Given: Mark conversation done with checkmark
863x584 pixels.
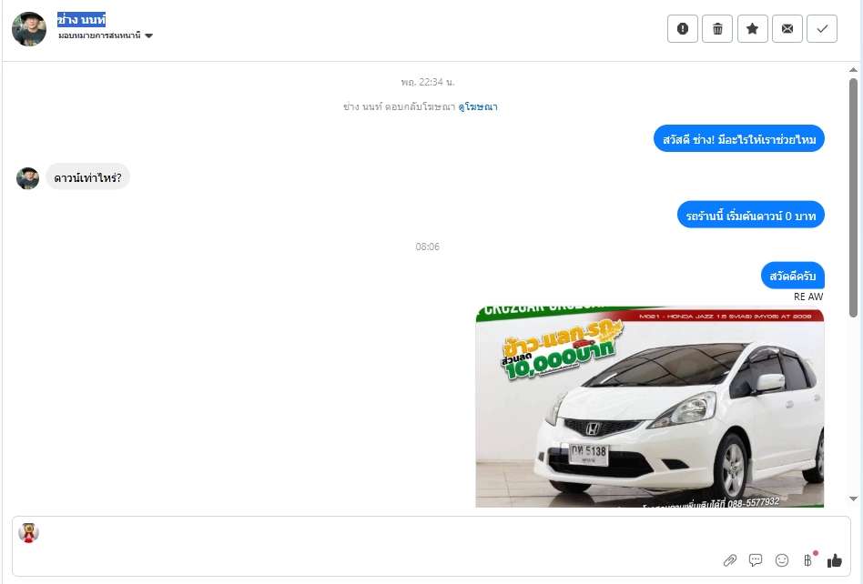Looking at the screenshot, I should pyautogui.click(x=822, y=28).
